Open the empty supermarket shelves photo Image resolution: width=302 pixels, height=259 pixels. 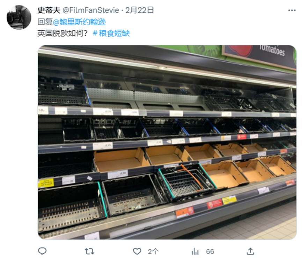click(167, 142)
